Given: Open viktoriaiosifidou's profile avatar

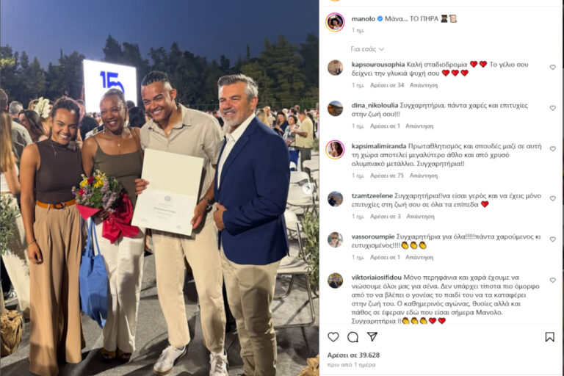Looking at the screenshot, I should pyautogui.click(x=335, y=281).
